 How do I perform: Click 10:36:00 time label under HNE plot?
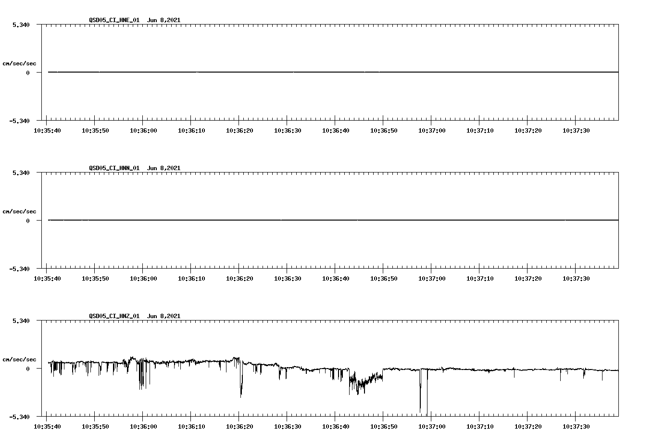tap(143, 131)
